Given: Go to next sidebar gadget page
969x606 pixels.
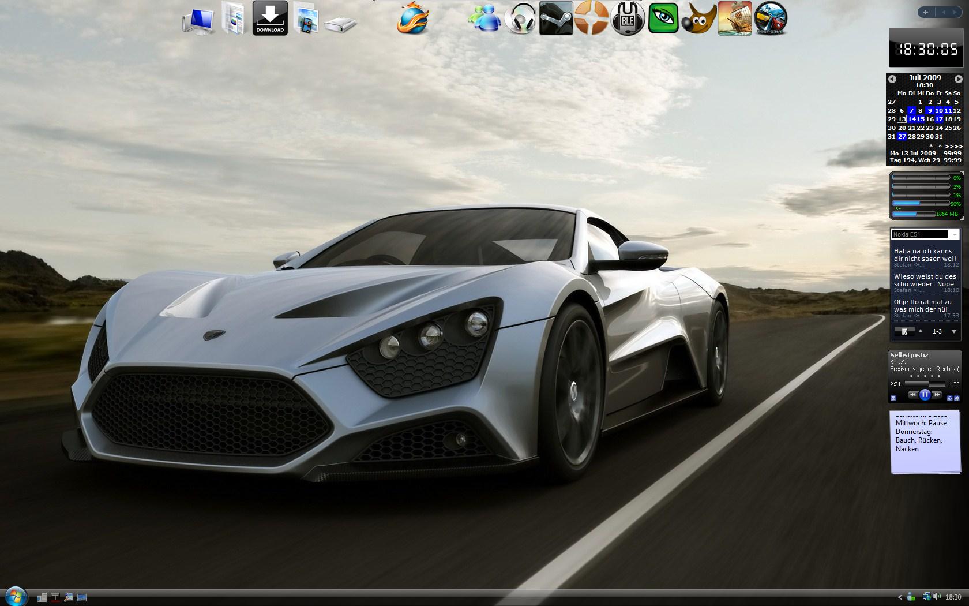Looking at the screenshot, I should pos(956,12).
